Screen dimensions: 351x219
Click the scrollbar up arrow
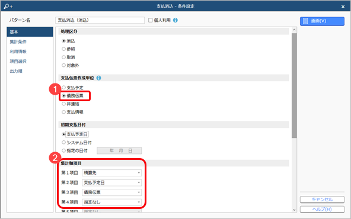pyautogui.click(x=294, y=30)
